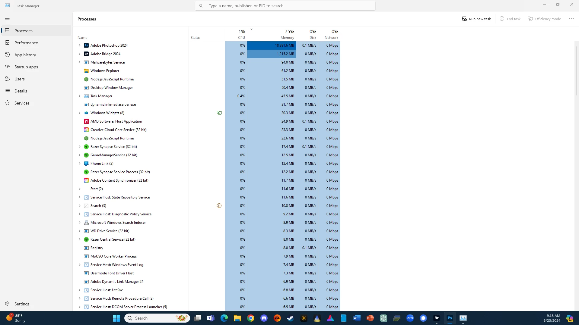The height and width of the screenshot is (325, 579).
Task: Click the Creative Cloud Core Service icon
Action: click(x=86, y=130)
